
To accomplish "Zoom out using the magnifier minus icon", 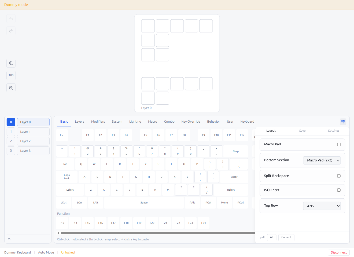I will point(11,88).
